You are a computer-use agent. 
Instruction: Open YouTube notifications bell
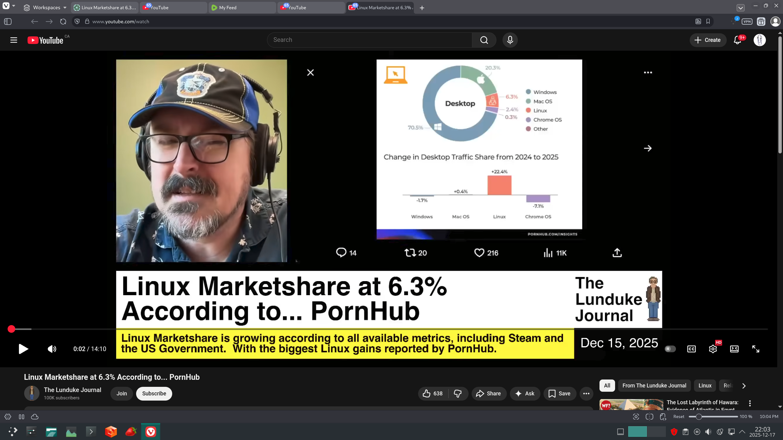pyautogui.click(x=737, y=40)
